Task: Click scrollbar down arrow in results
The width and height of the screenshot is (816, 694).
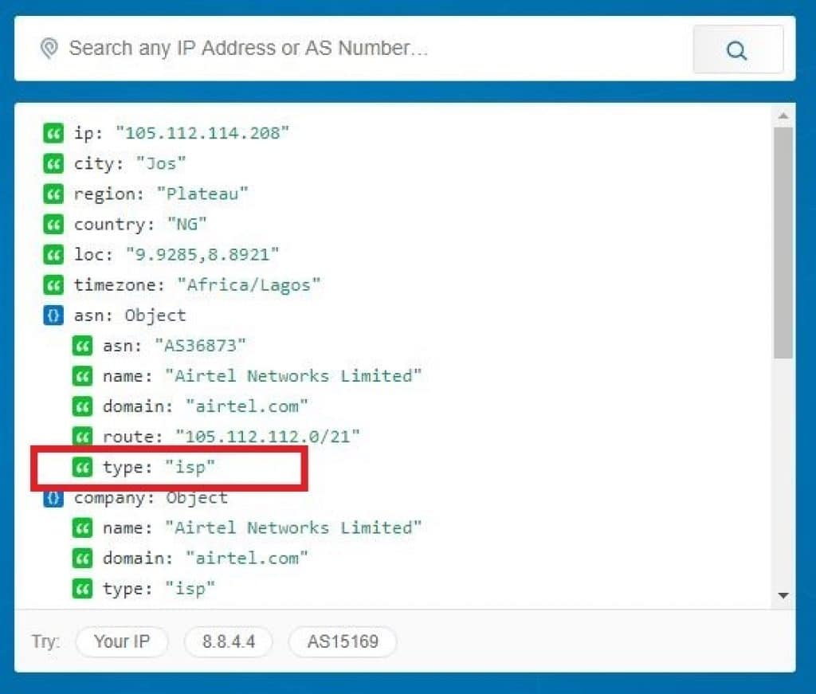Action: click(x=783, y=595)
